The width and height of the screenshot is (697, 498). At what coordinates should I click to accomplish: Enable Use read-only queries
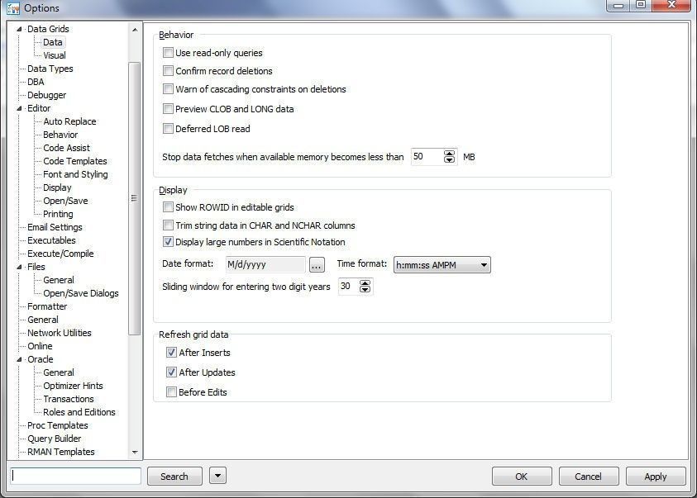[168, 53]
